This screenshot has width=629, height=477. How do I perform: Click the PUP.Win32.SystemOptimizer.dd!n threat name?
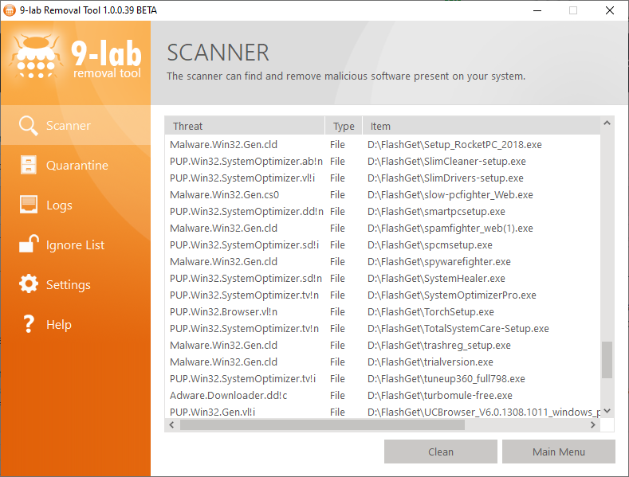click(246, 211)
